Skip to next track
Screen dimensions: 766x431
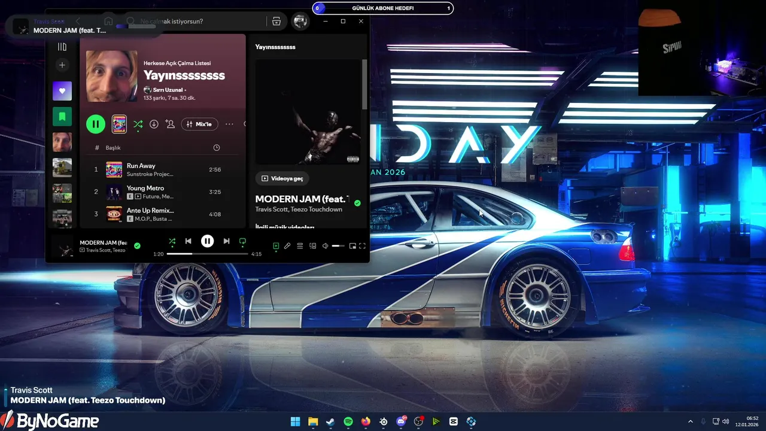pos(226,241)
